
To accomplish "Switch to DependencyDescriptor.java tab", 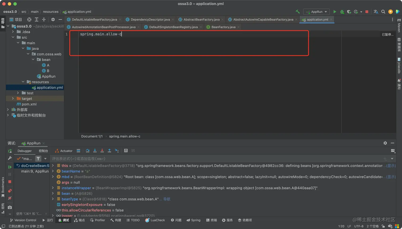I will click(x=150, y=19).
